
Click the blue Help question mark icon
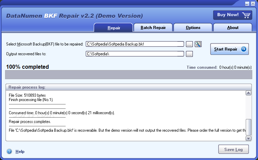tap(9, 151)
